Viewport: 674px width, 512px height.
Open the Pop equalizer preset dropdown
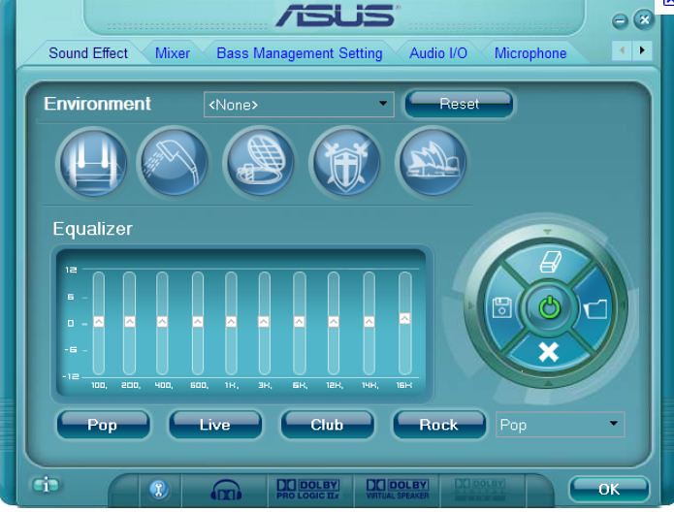(x=560, y=425)
